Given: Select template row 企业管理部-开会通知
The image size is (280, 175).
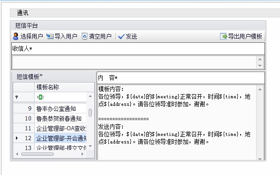Looking at the screenshot, I should [x=61, y=138].
